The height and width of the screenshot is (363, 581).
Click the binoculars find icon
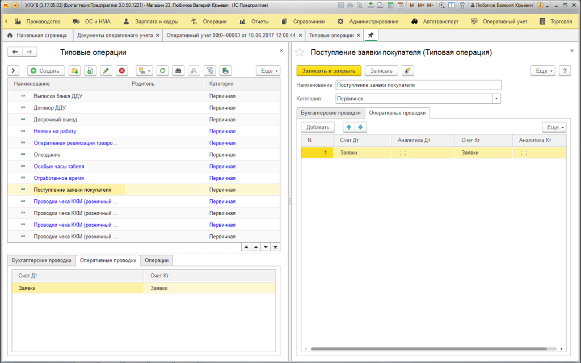[x=178, y=71]
